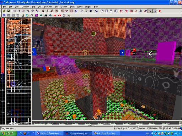Rotate selection around Y axis
This screenshot has width=182, height=136.
28,11
